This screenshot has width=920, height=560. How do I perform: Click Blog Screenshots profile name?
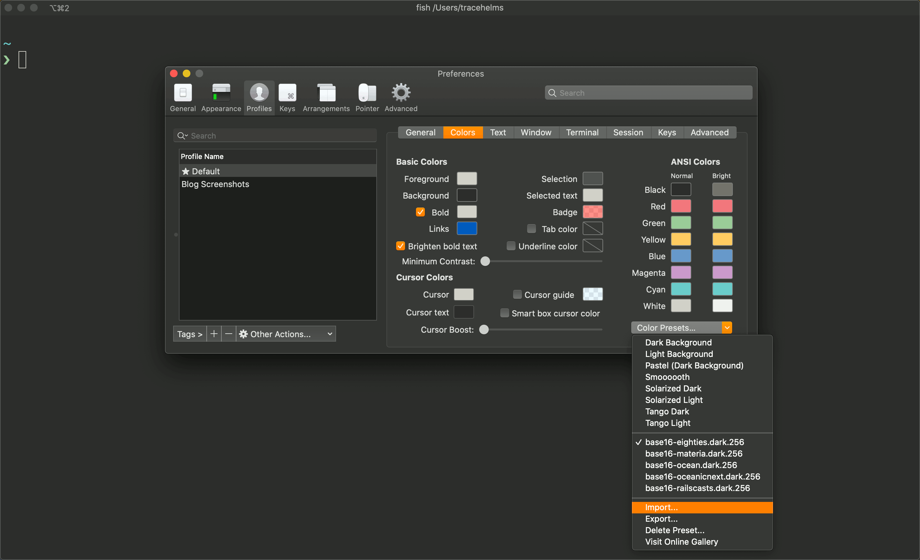click(x=215, y=184)
